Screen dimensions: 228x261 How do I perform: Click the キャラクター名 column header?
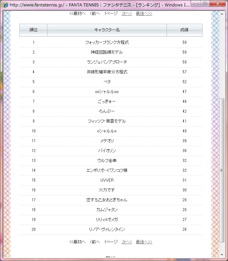click(107, 30)
